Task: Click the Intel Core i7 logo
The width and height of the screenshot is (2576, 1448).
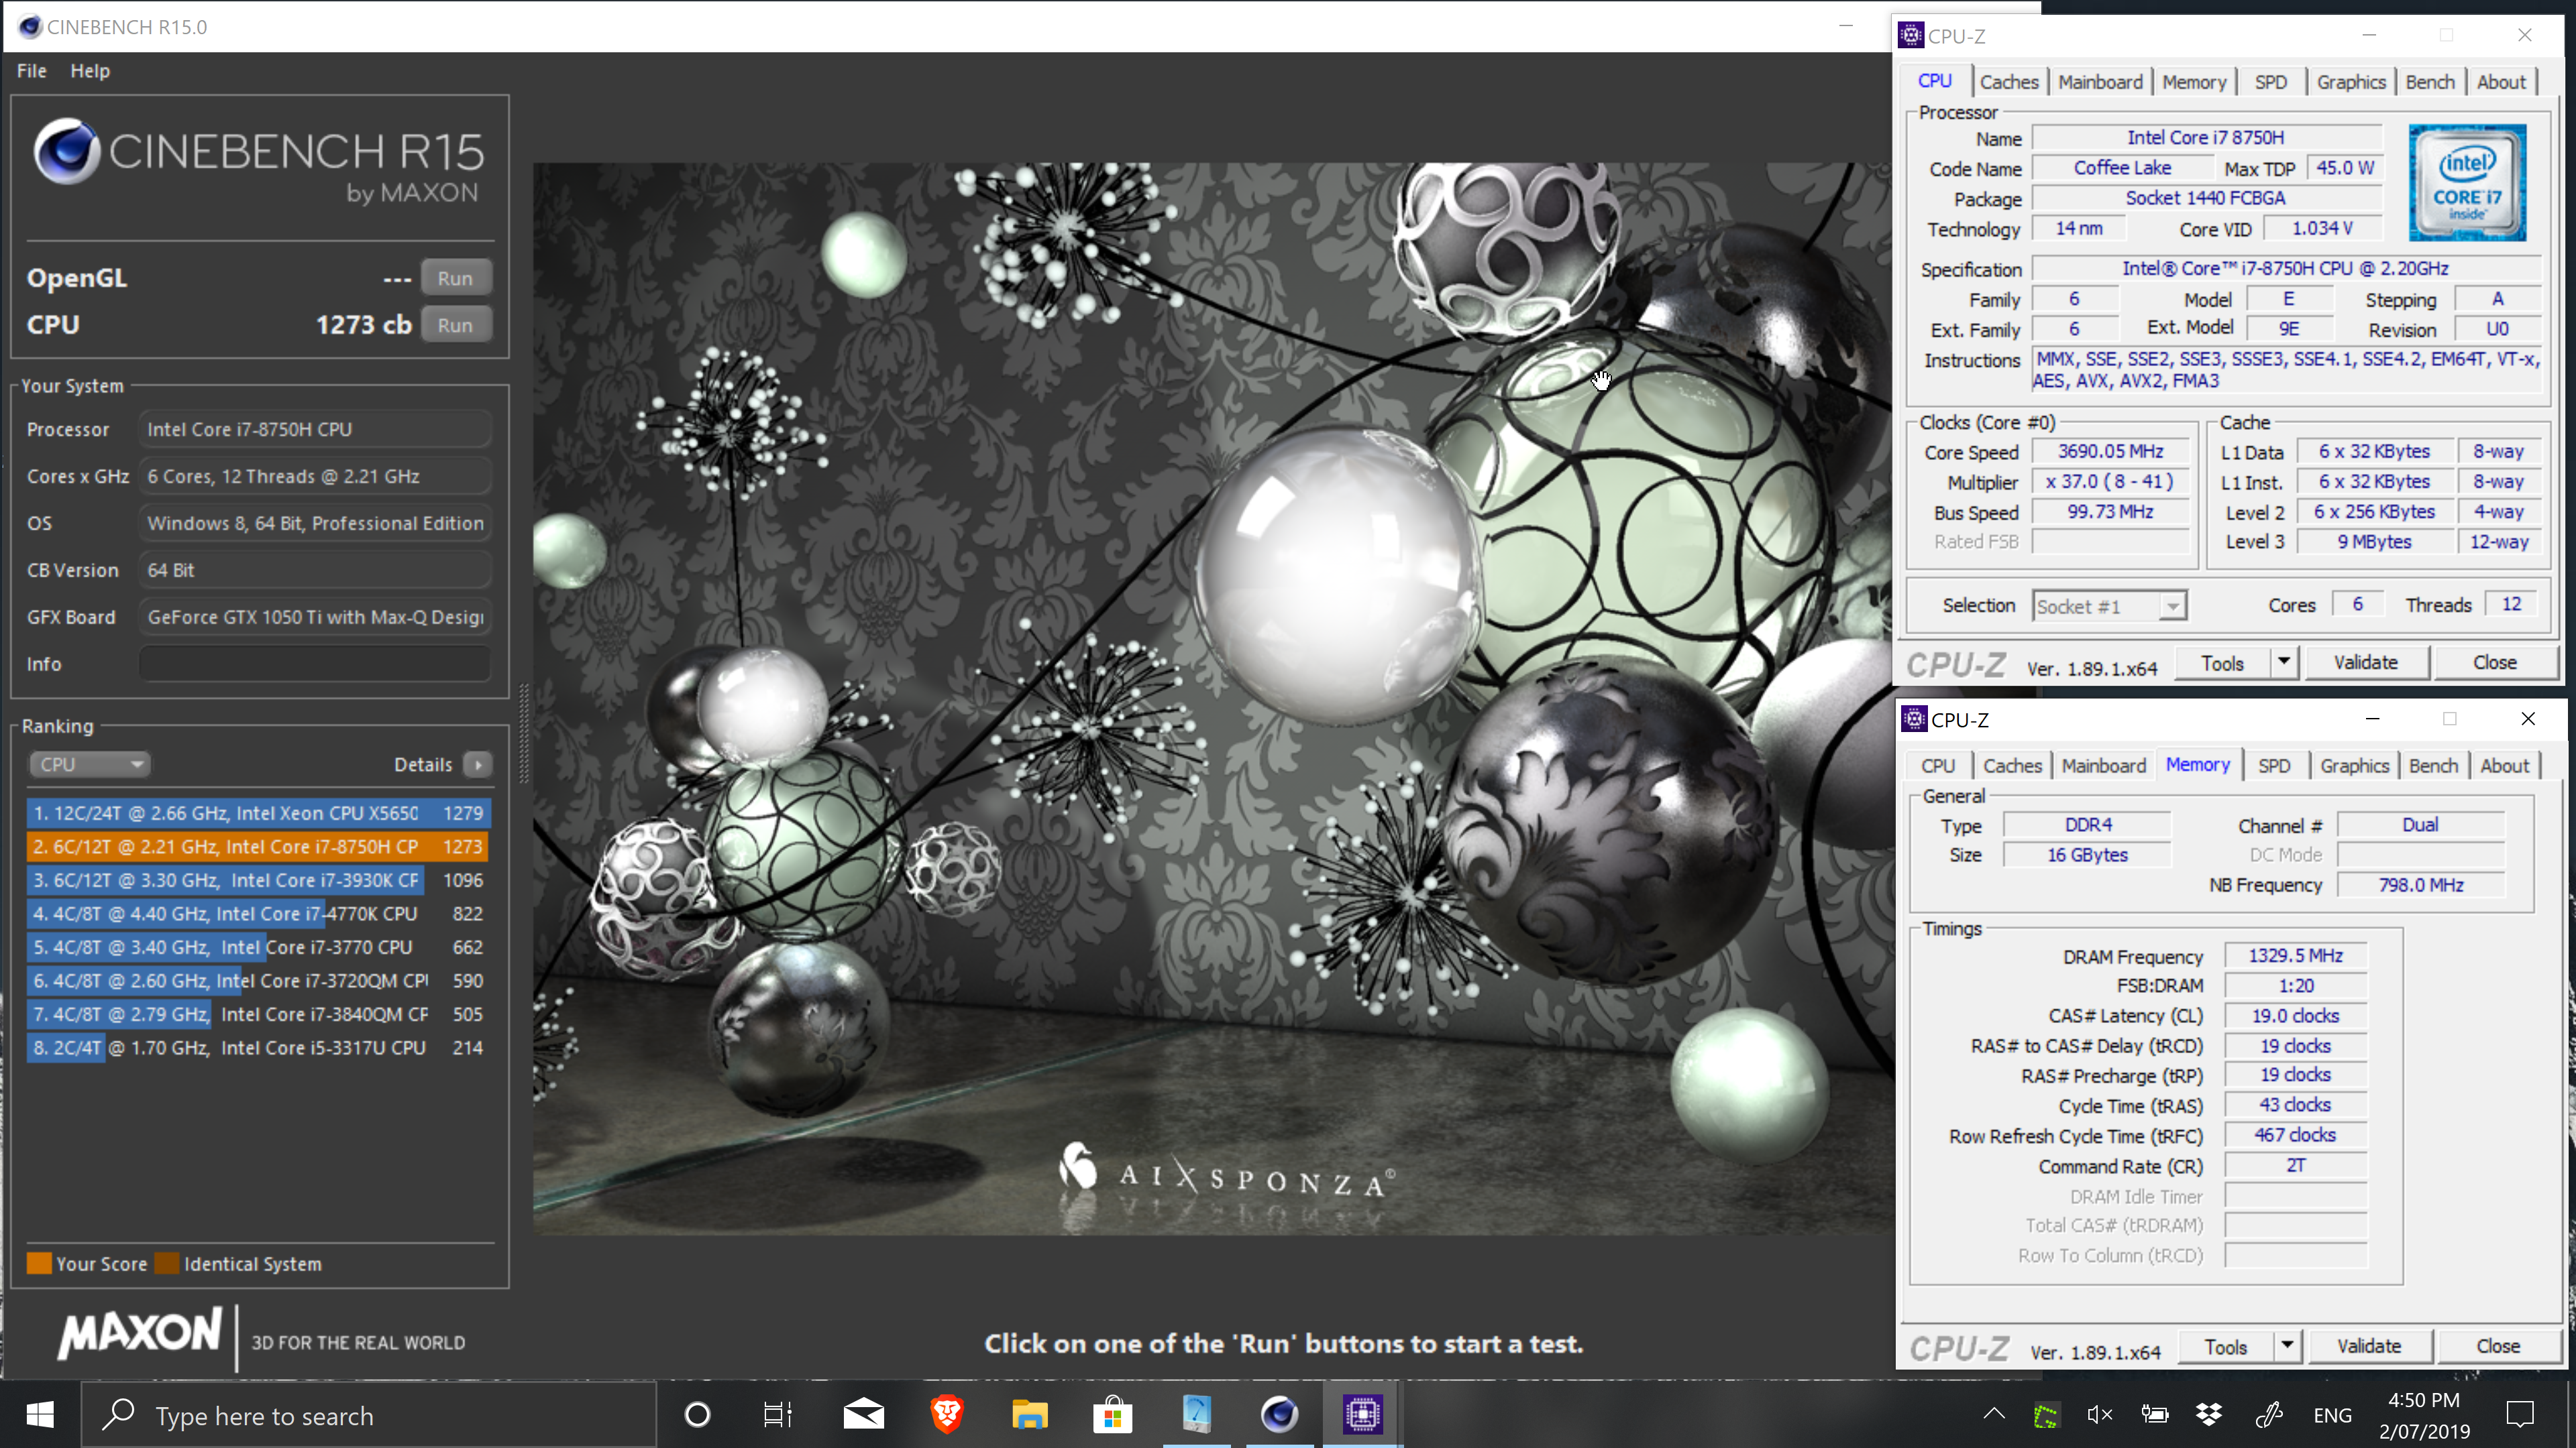Action: [2466, 183]
